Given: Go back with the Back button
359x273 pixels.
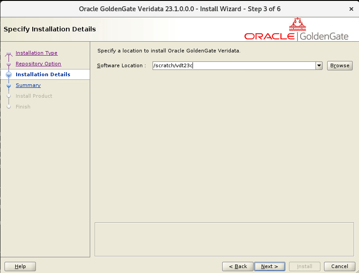Looking at the screenshot, I should coord(237,266).
